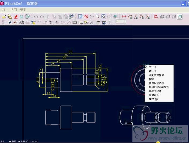Image resolution: width=189 pixels, height=143 pixels.
Task: Click the orient mode icon
Action: (x=92, y=17)
